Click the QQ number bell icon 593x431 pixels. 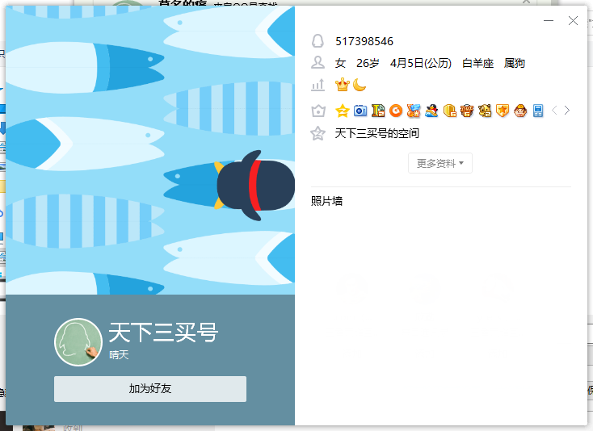pyautogui.click(x=318, y=41)
